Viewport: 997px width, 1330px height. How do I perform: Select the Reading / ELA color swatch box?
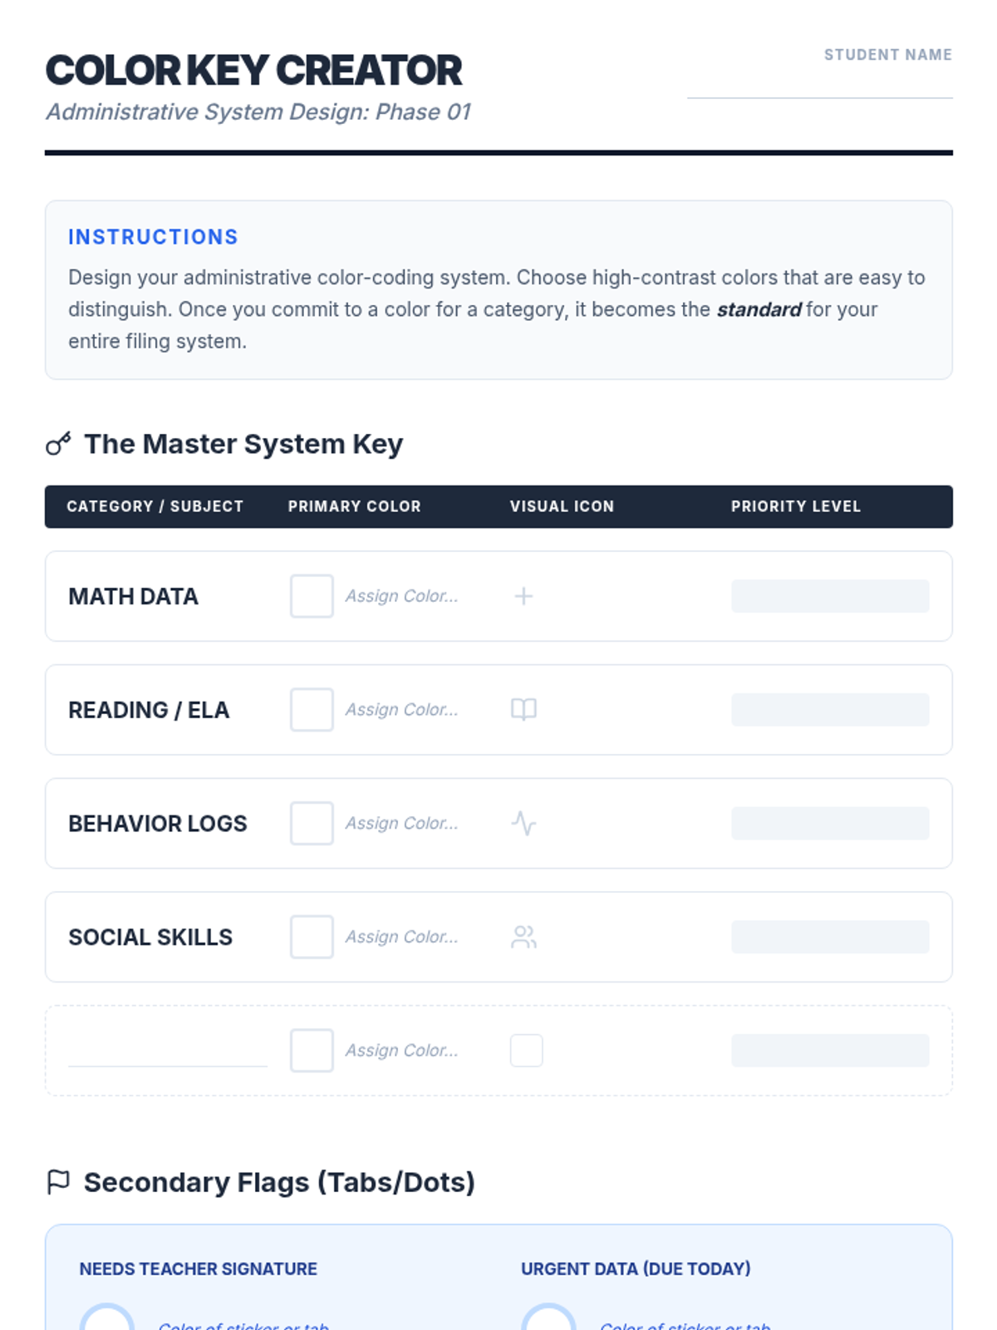pyautogui.click(x=312, y=709)
